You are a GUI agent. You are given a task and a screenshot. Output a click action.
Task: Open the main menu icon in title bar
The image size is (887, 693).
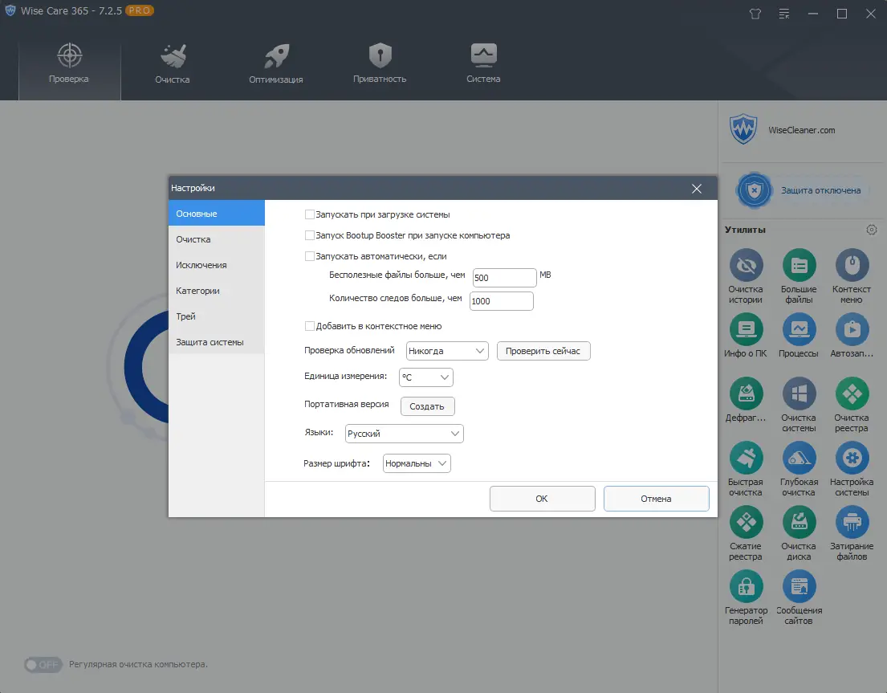tap(784, 14)
